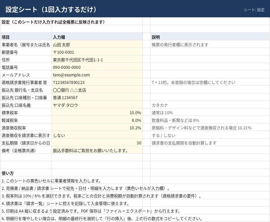Click the 原稿料・デザイン料 withholding description cell
270x222 pixels.
coord(210,127)
